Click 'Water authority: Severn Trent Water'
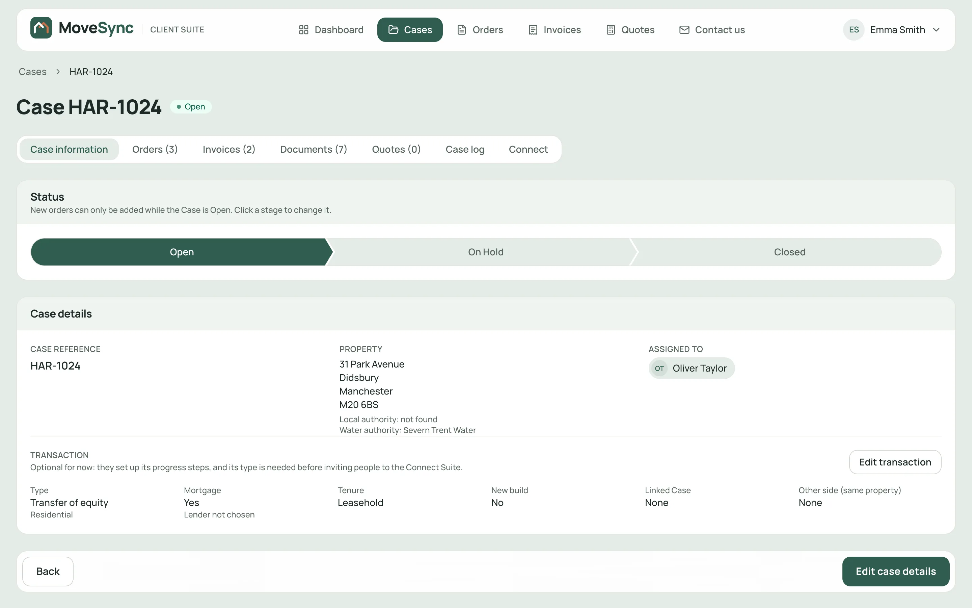The image size is (972, 608). click(407, 430)
